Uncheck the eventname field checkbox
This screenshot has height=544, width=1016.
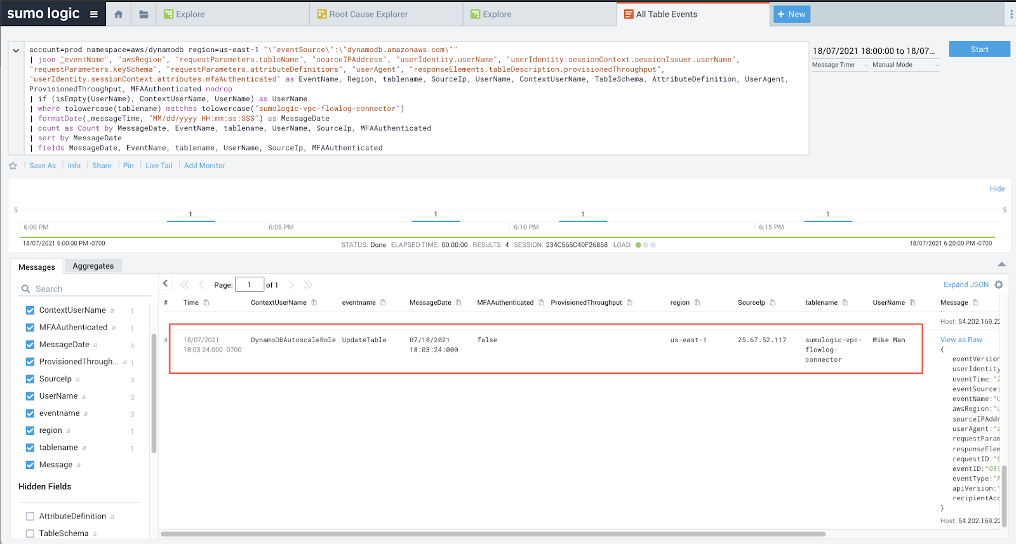30,413
